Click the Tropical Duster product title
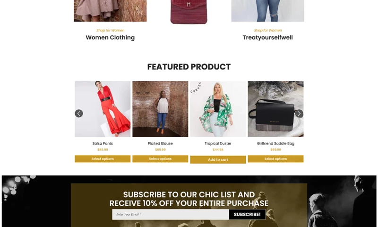The width and height of the screenshot is (378, 227). (218, 143)
